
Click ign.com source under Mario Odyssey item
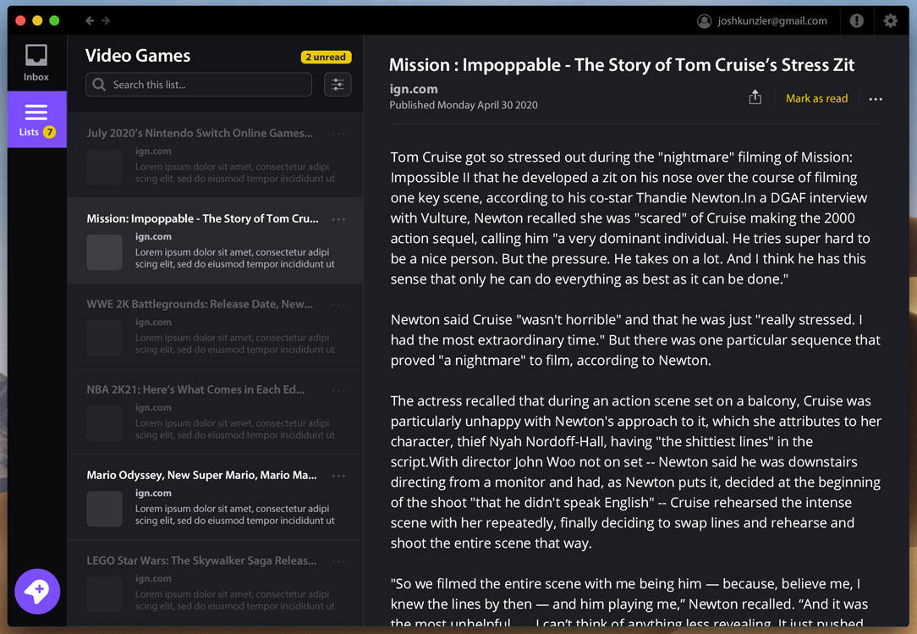pos(153,493)
